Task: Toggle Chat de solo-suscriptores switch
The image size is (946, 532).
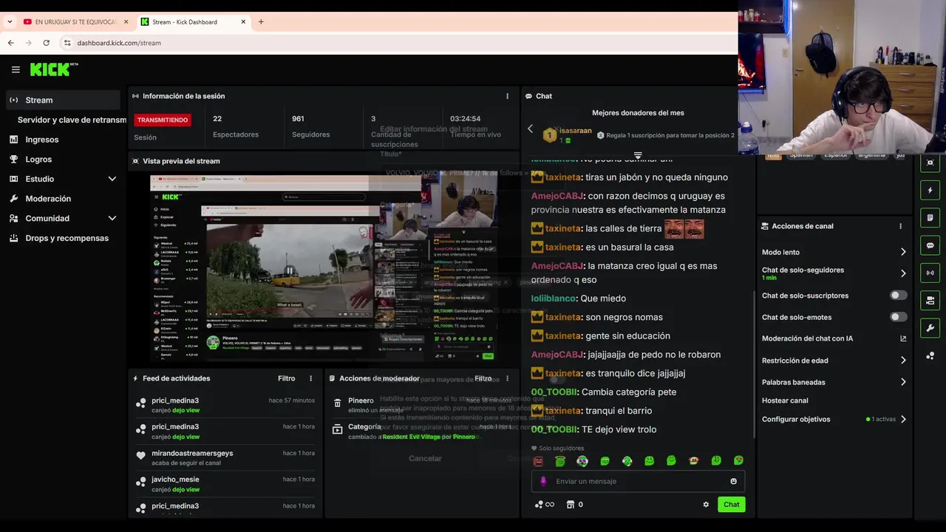Action: tap(898, 296)
